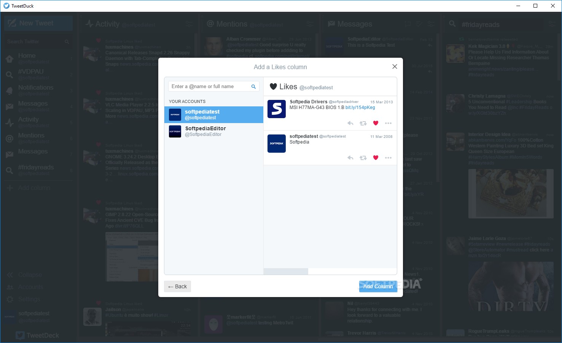Expand options for the Messages column header
Viewport: 562px width, 343px height.
pyautogui.click(x=431, y=24)
